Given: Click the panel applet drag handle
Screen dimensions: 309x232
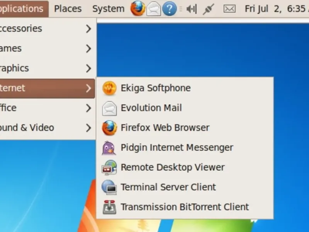Looking at the screenshot, I should pyautogui.click(x=181, y=9).
